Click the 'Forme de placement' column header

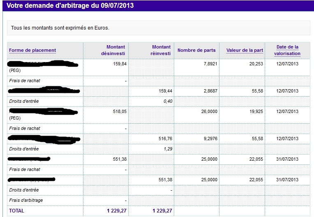point(32,51)
